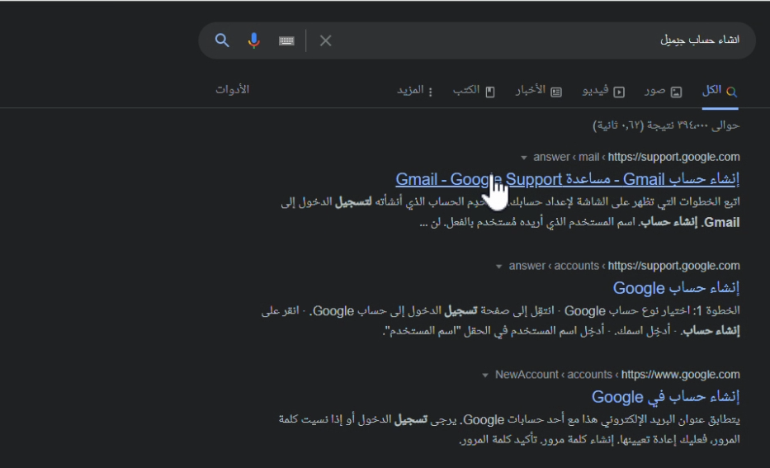This screenshot has height=468, width=770.
Task: Expand dropdown arrow next to answer ‹ accounts URL
Action: (x=498, y=267)
